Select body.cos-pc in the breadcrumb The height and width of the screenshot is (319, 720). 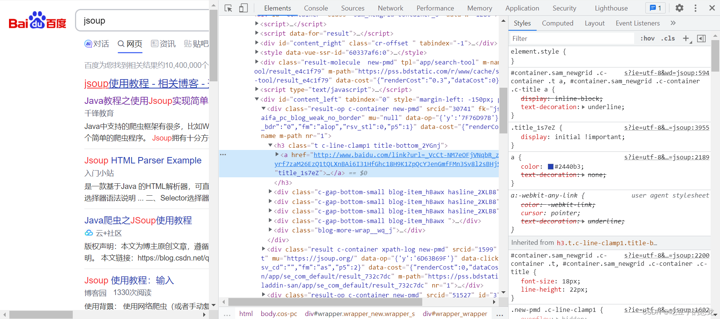(279, 314)
